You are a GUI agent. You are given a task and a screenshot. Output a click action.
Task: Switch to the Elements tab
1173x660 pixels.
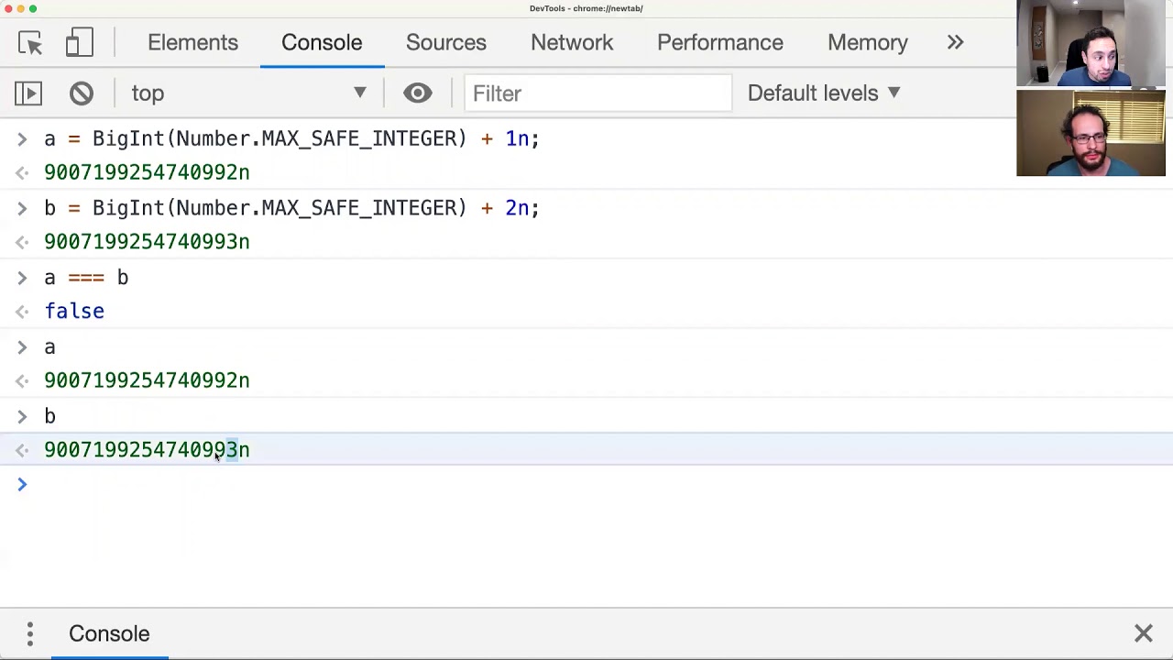192,43
